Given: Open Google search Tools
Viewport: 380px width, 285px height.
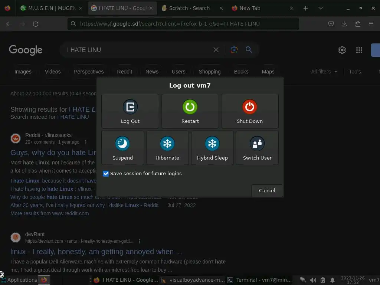Looking at the screenshot, I should coord(355,72).
